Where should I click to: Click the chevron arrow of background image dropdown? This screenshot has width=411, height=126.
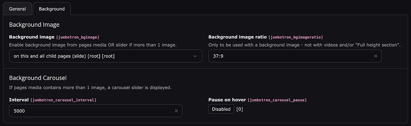pyautogui.click(x=195, y=56)
